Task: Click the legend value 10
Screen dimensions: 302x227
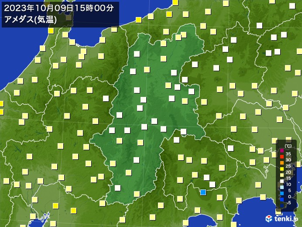Action: tap(288, 184)
